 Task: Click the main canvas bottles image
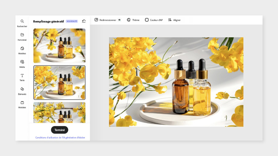click(x=176, y=82)
